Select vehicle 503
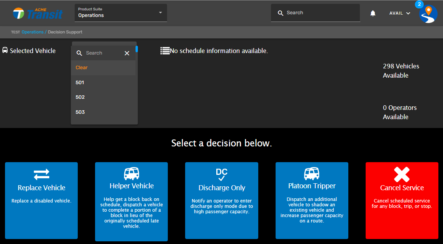 104,112
